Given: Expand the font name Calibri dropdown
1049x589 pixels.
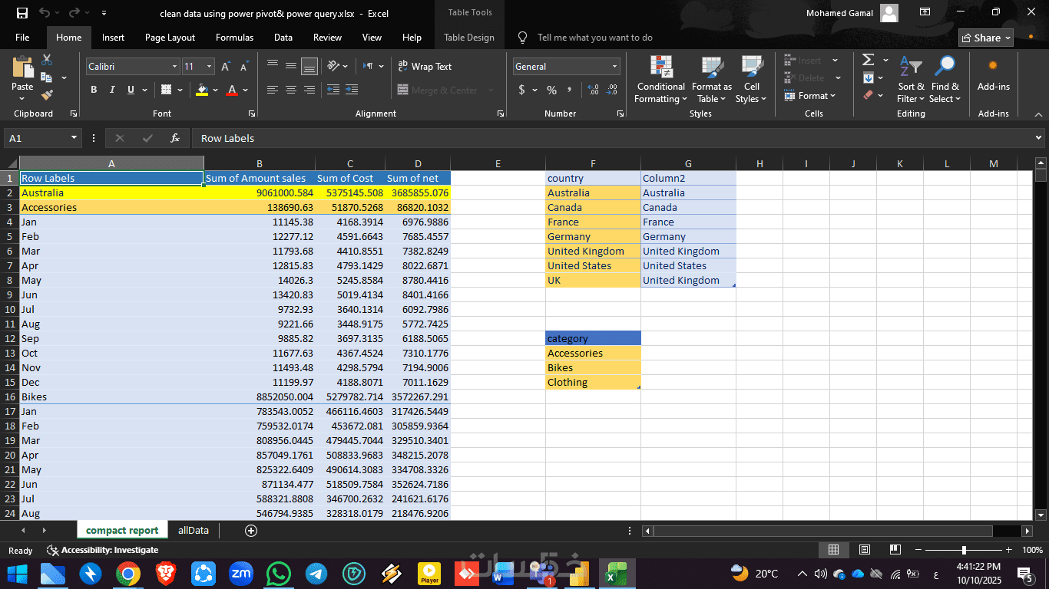Looking at the screenshot, I should point(174,67).
